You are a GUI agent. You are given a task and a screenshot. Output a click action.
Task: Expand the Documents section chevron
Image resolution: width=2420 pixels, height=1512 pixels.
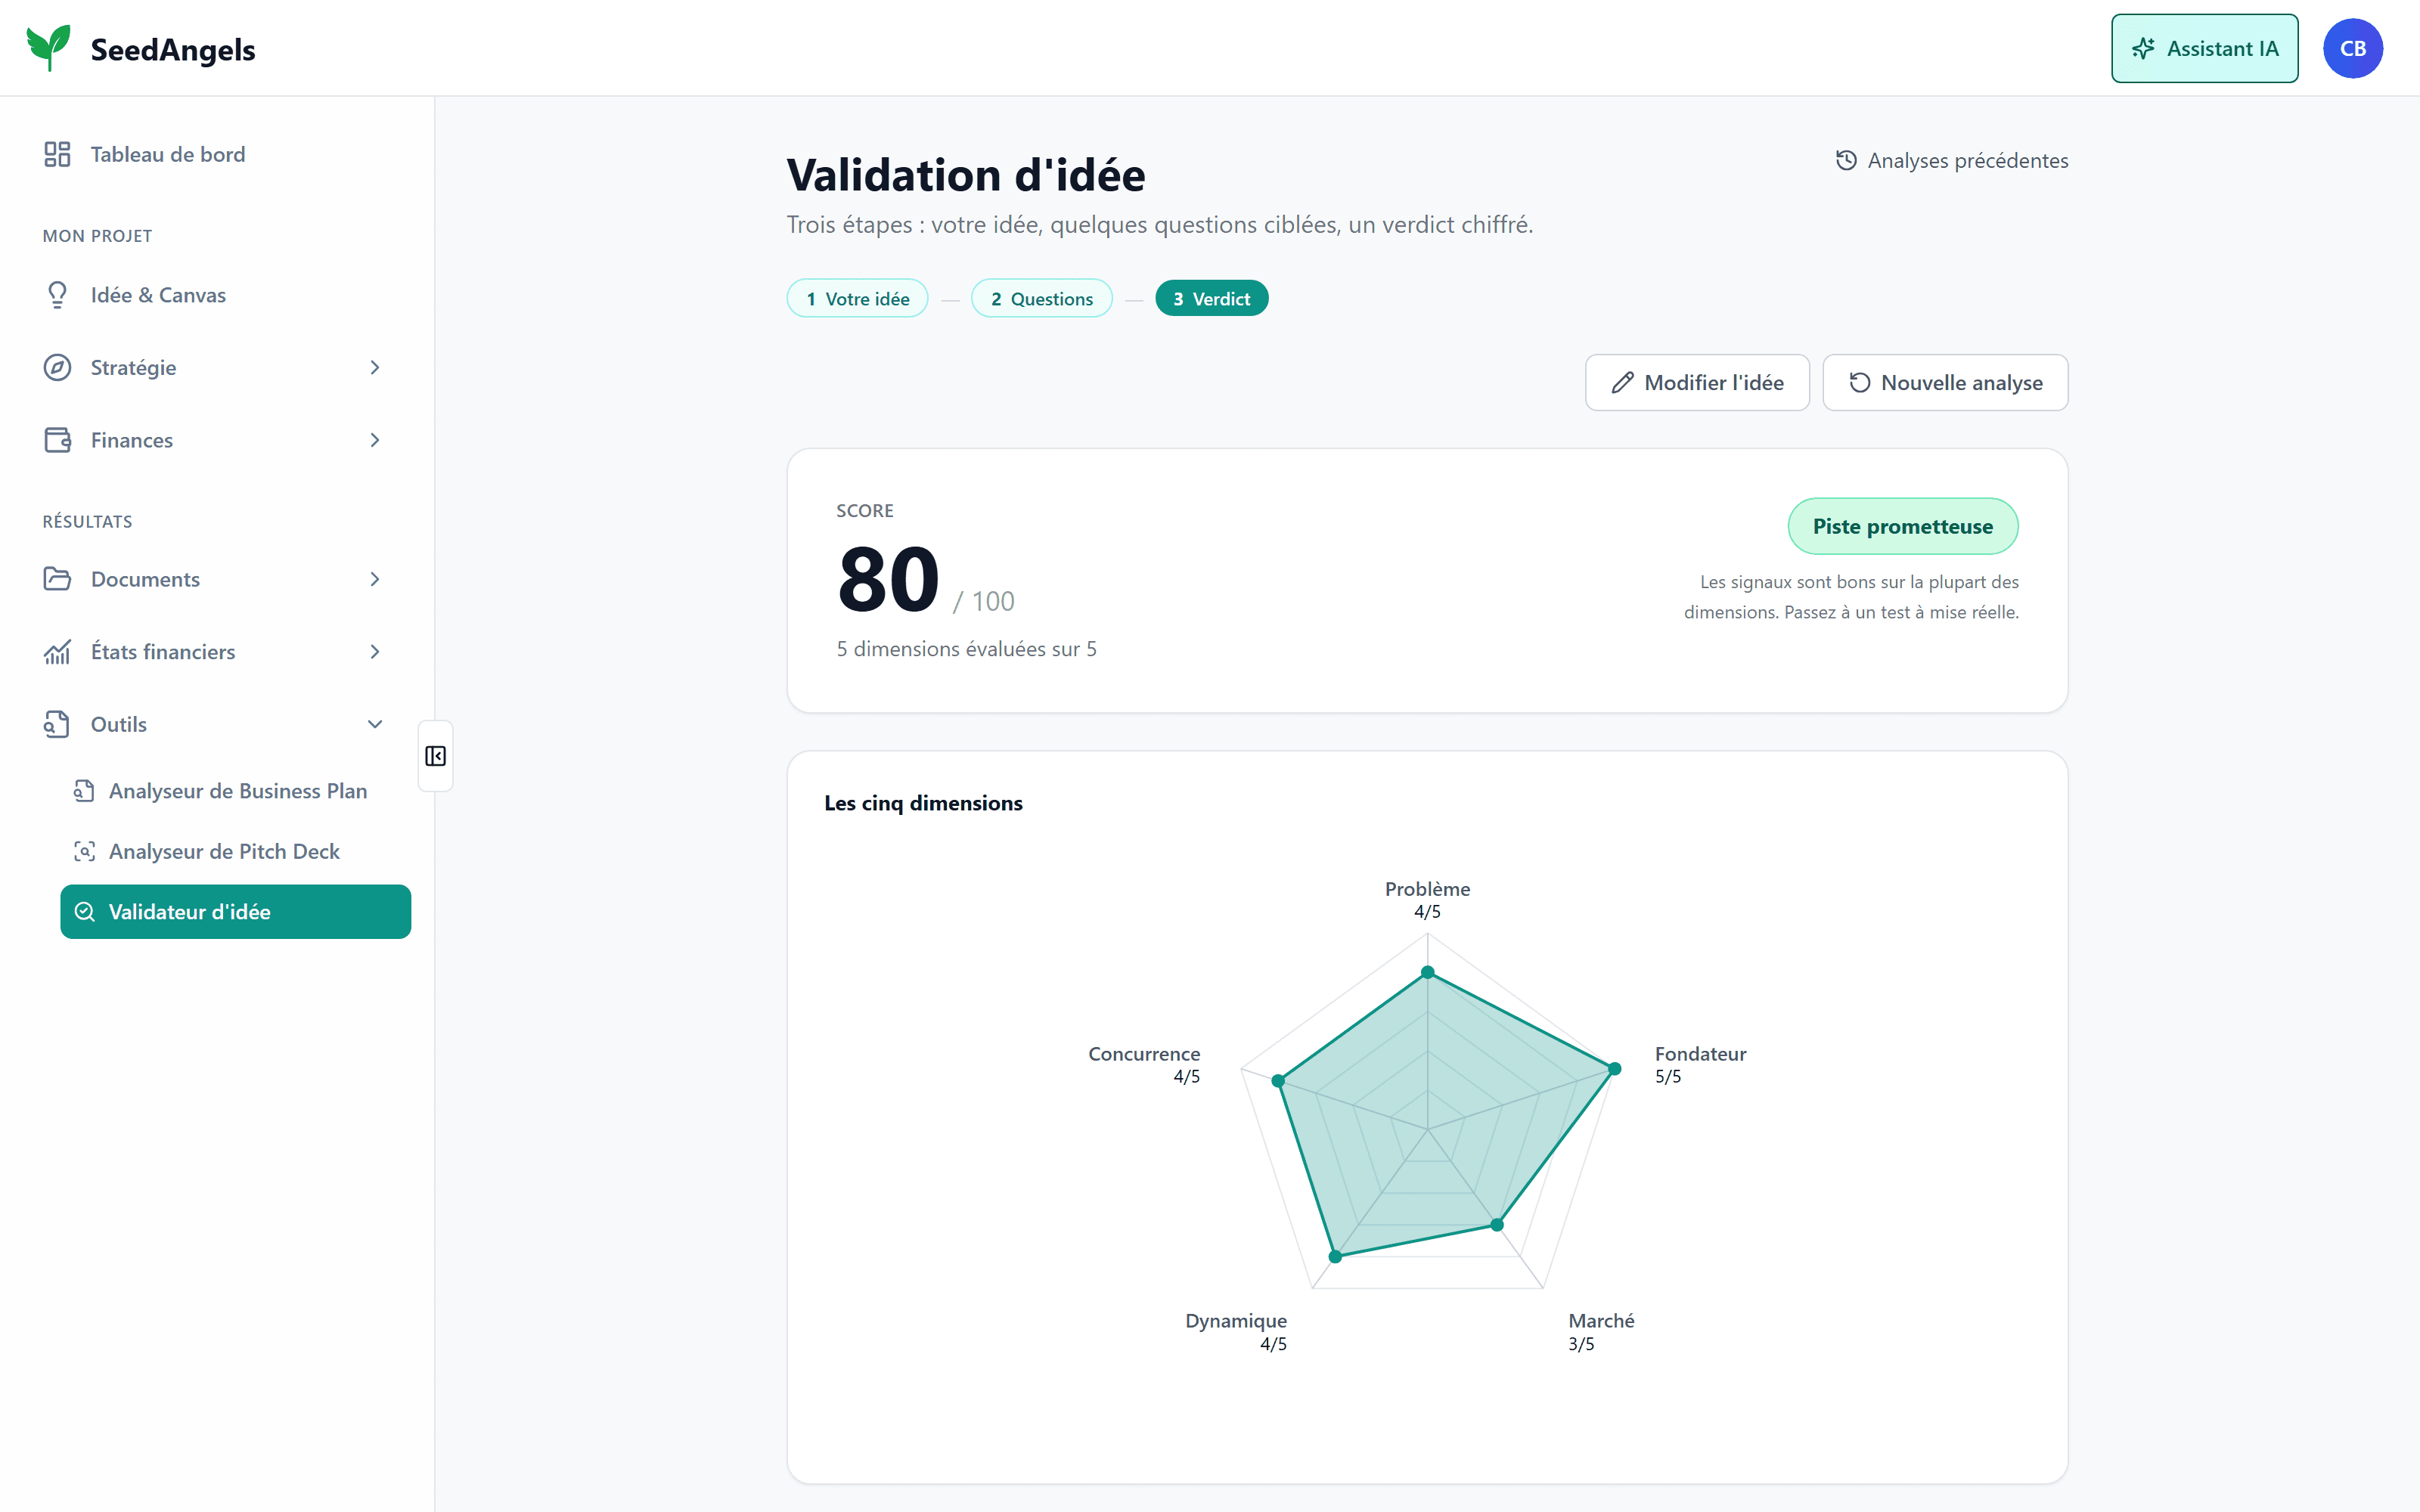click(x=375, y=579)
